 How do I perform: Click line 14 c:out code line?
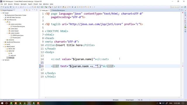point(80,59)
